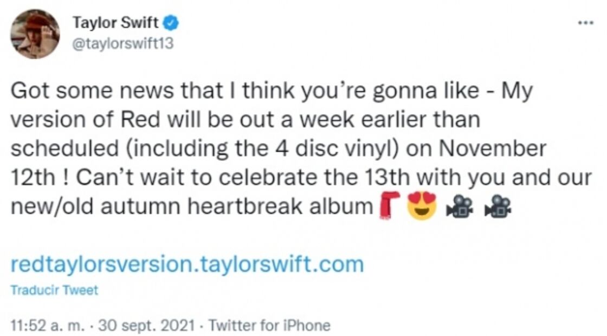The image size is (607, 336).
Task: Click the Traducir Tweet option
Action: (54, 290)
